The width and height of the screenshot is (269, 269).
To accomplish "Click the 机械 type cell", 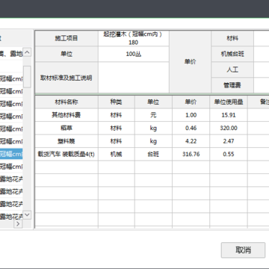I will tap(117, 154).
